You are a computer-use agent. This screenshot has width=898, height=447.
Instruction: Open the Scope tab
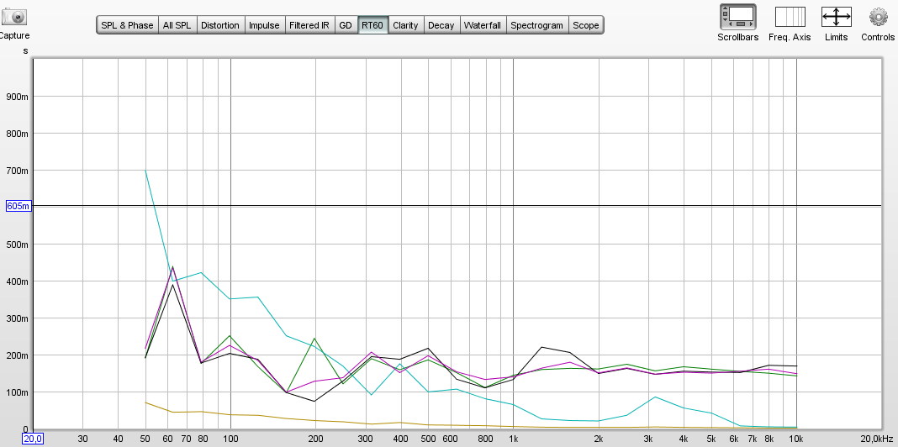pyautogui.click(x=586, y=25)
